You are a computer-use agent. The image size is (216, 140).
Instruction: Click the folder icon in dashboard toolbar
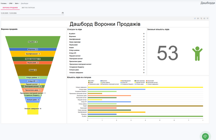tap(198, 18)
